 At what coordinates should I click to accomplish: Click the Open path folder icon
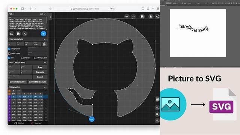(12, 34)
